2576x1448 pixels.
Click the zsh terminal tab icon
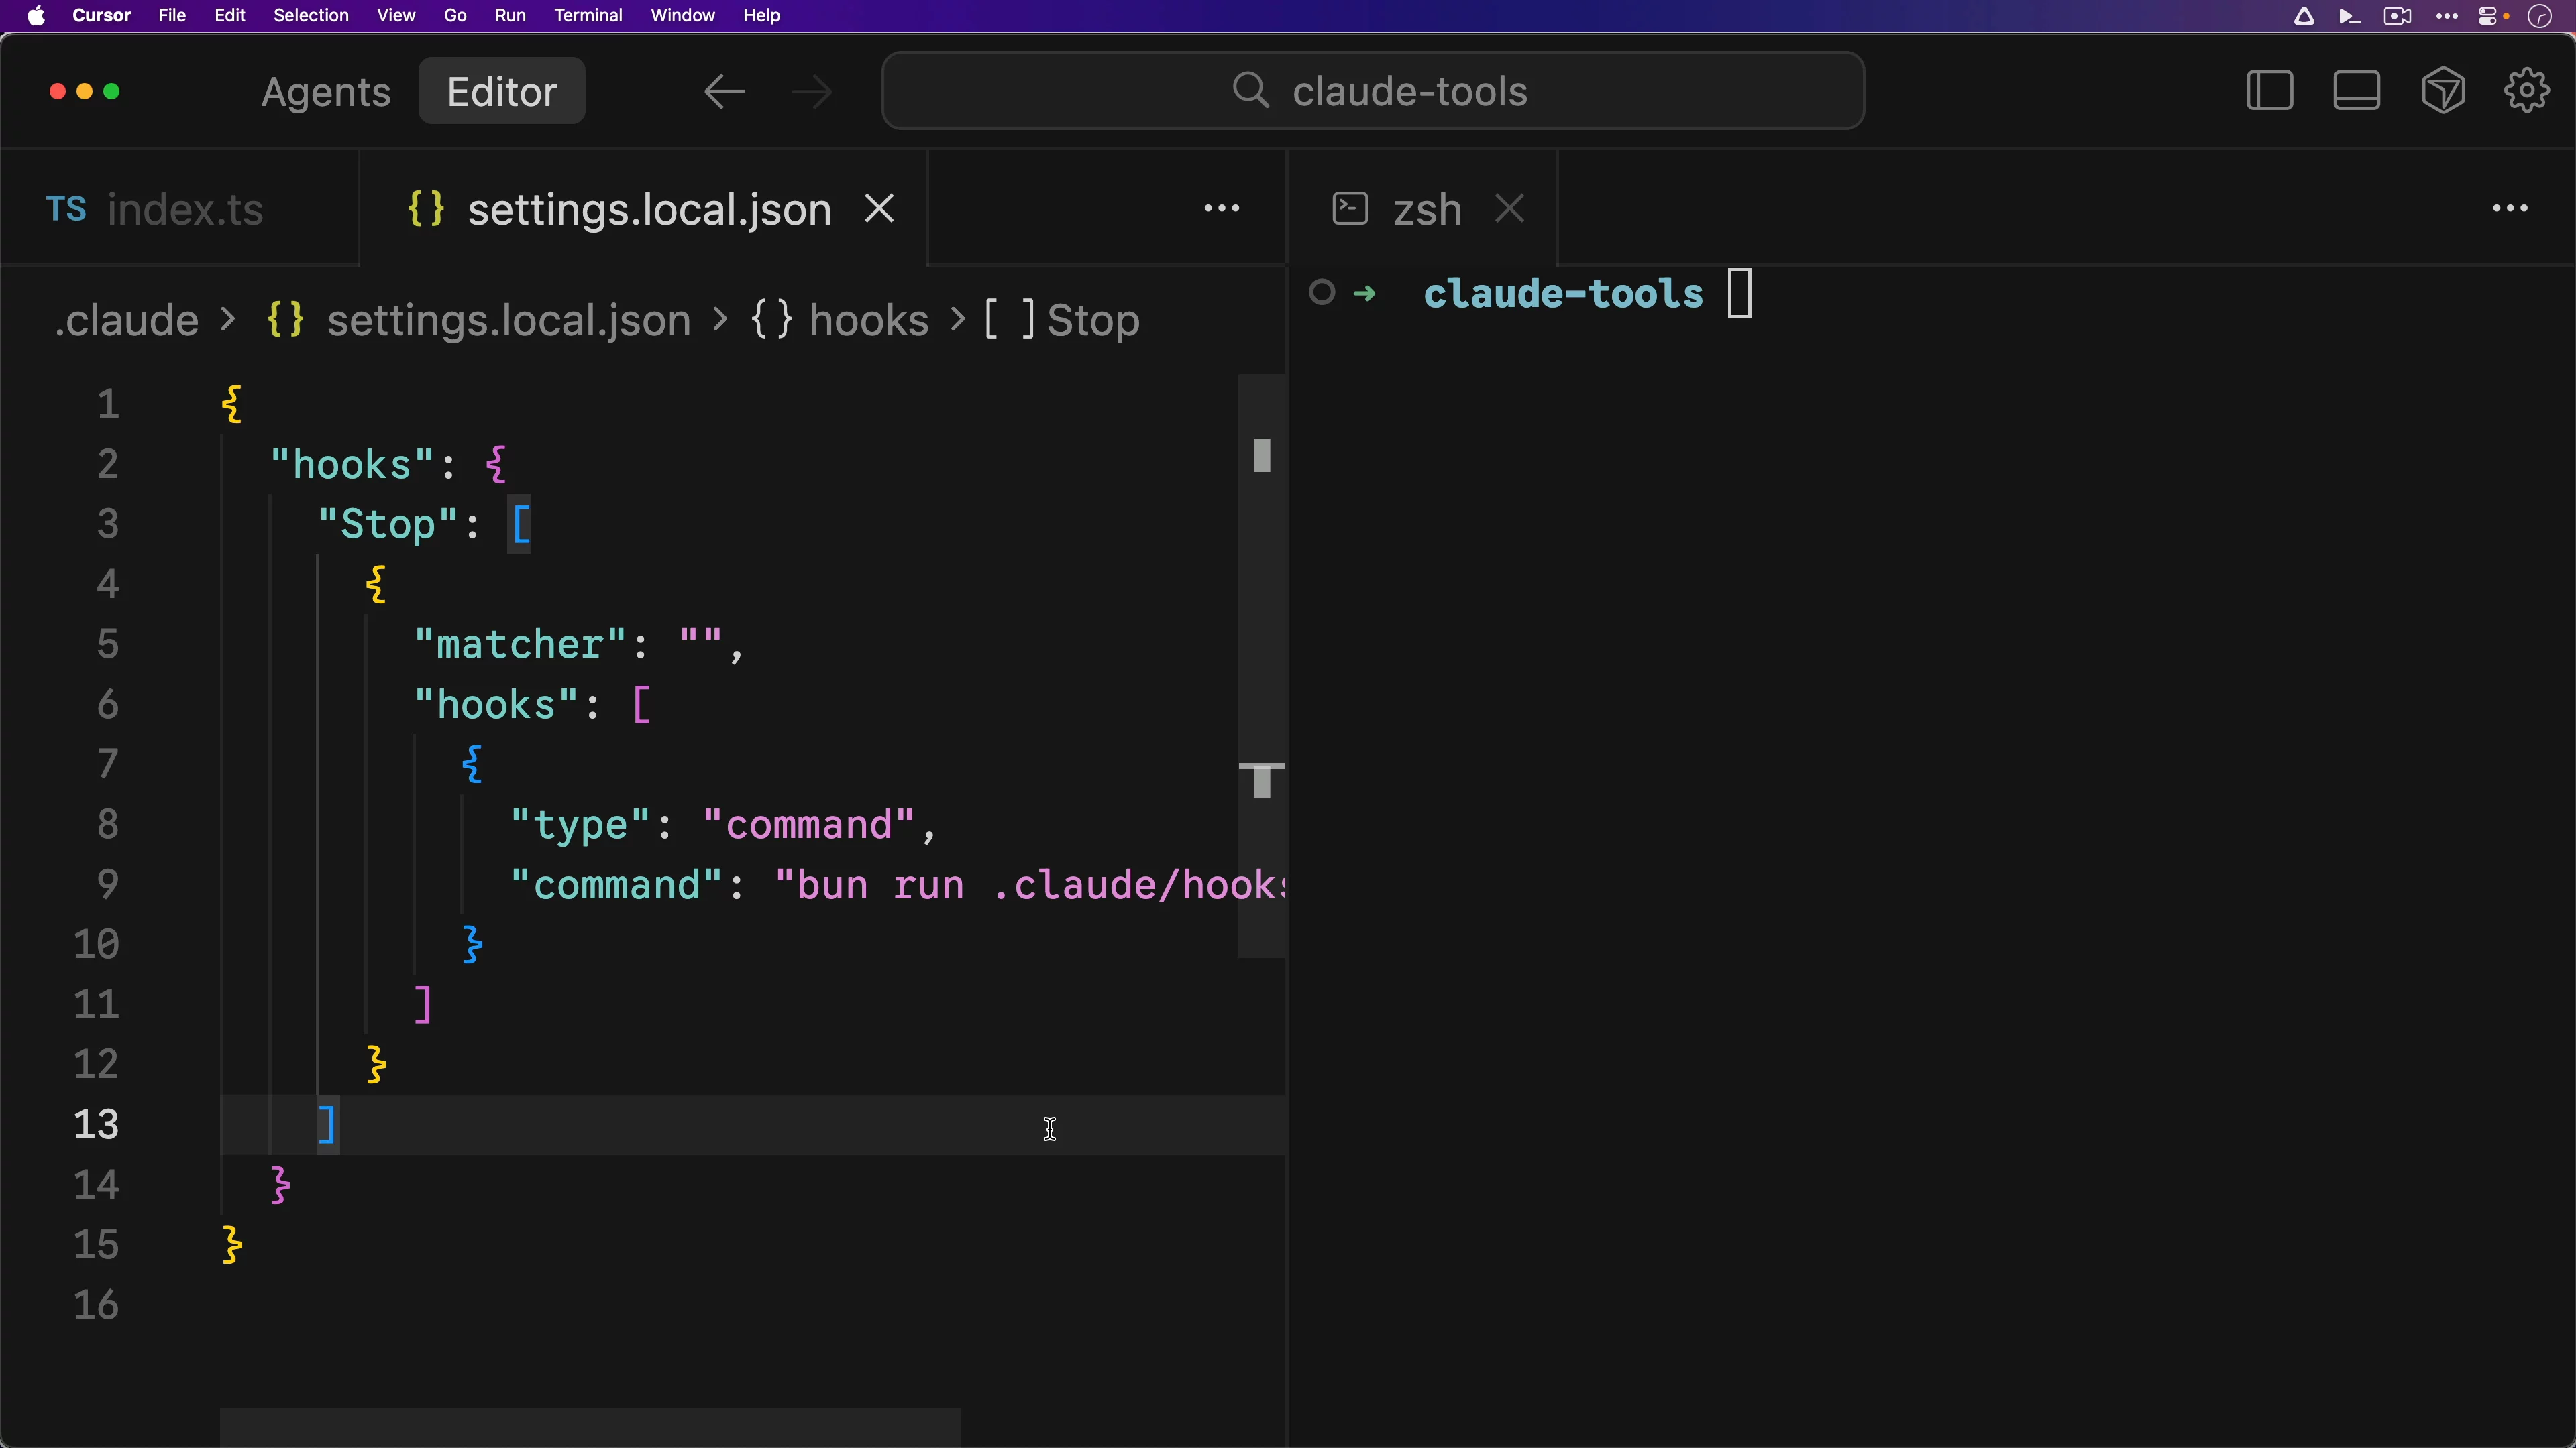[1350, 209]
